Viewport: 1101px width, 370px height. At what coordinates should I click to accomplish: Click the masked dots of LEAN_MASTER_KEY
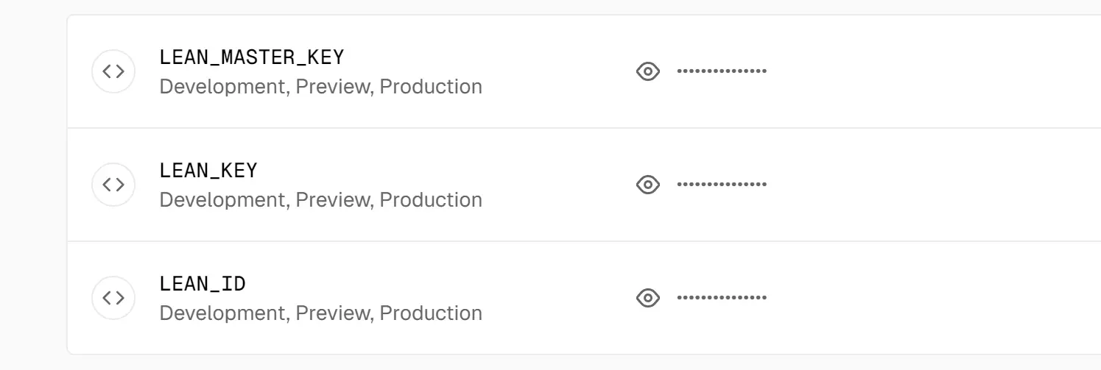(722, 71)
